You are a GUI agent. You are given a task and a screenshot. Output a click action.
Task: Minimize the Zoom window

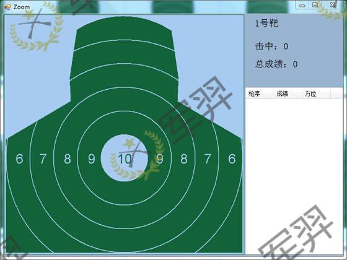[x=302, y=5]
